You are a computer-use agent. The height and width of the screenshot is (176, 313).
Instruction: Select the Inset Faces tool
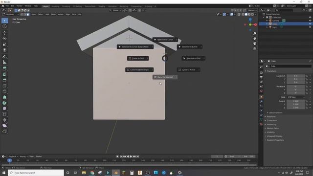coord(4,74)
